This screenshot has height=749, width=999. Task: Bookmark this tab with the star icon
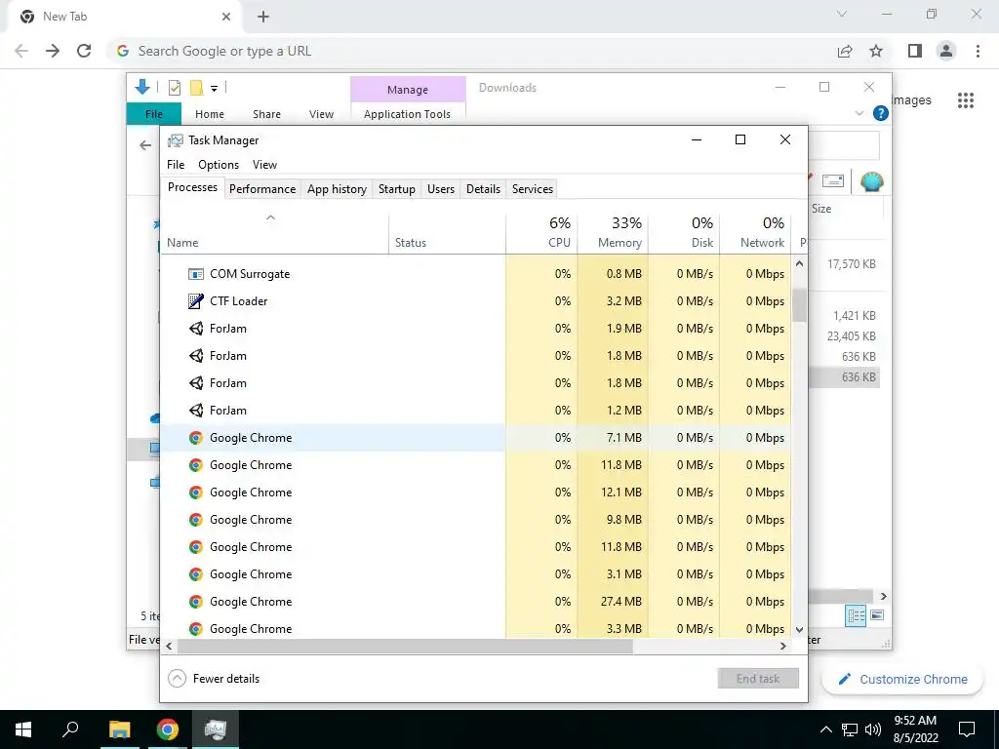tap(876, 51)
